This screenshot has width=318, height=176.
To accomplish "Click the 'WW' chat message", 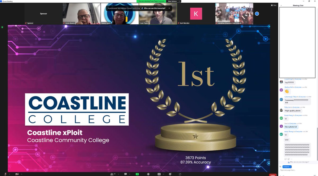I will click(x=287, y=139).
